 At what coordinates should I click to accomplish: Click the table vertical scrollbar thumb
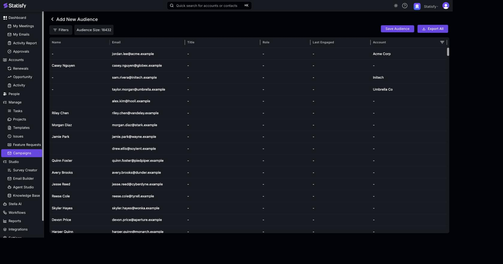click(448, 52)
